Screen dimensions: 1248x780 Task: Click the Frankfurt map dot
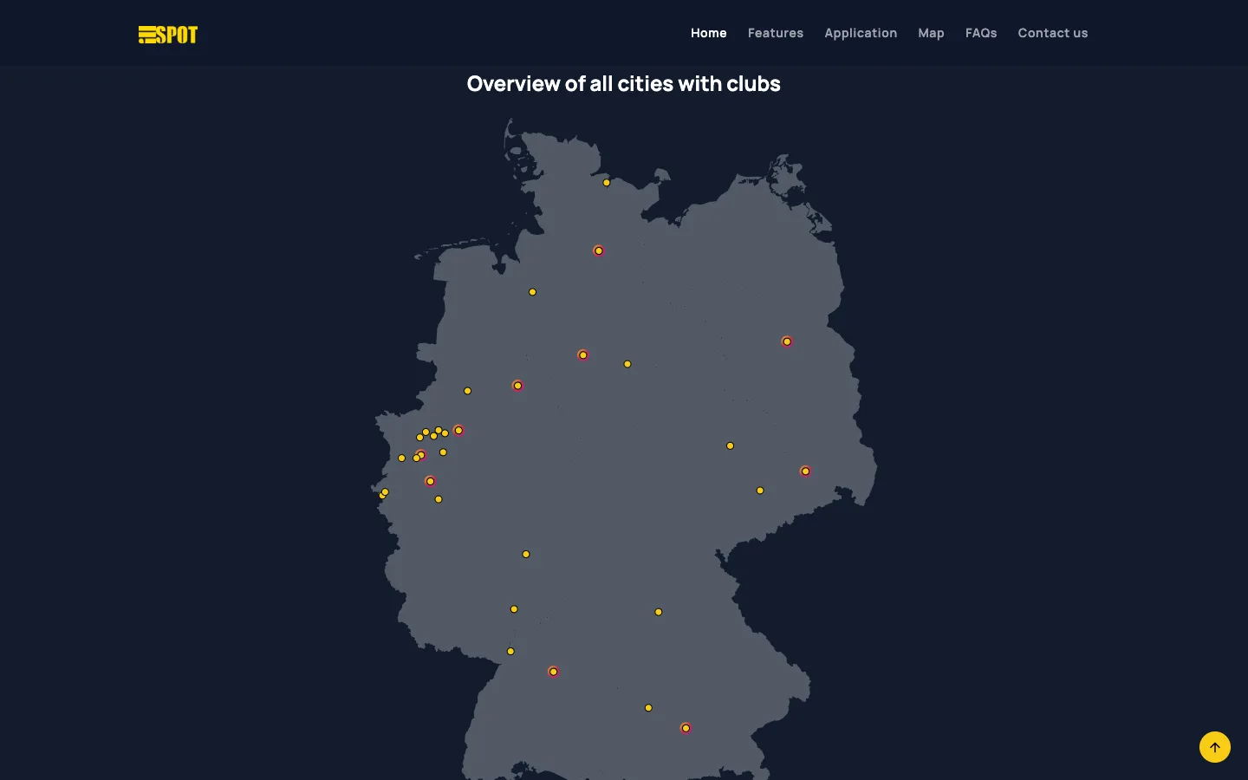click(x=526, y=554)
